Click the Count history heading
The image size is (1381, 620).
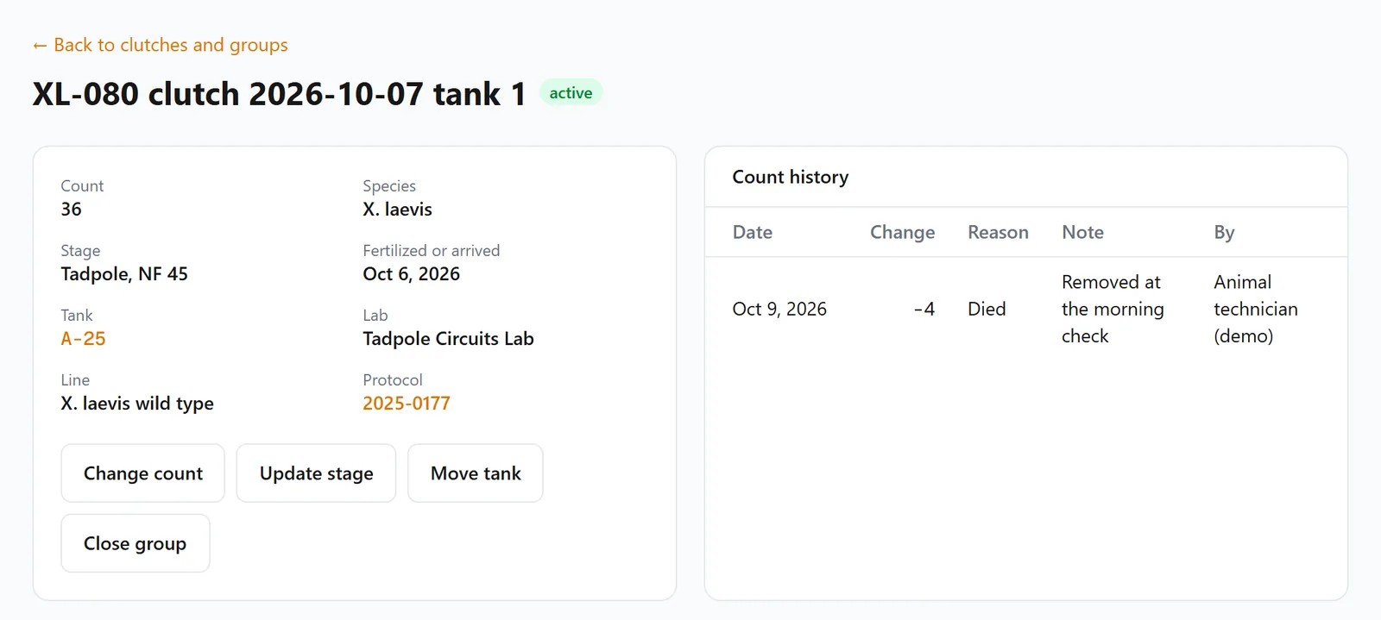[791, 177]
